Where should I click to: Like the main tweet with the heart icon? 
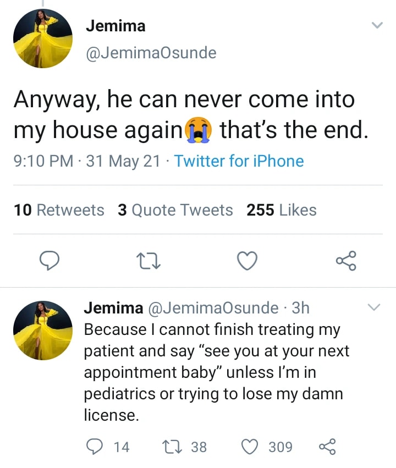pos(248,261)
